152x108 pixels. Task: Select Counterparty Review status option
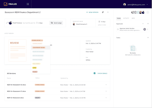tap(39, 47)
